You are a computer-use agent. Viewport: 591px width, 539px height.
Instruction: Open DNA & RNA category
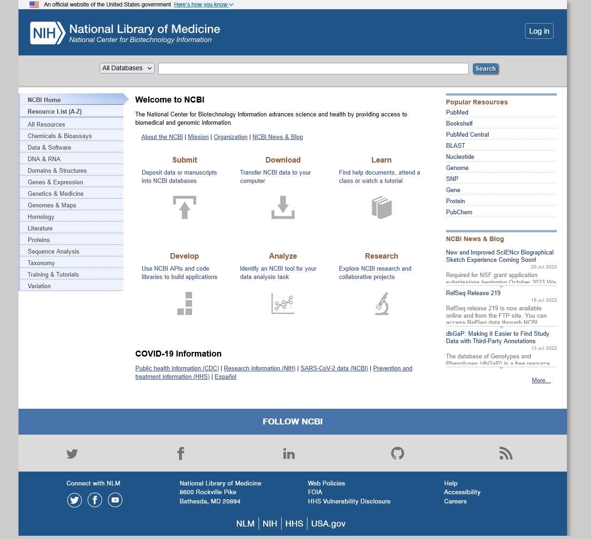pos(72,159)
